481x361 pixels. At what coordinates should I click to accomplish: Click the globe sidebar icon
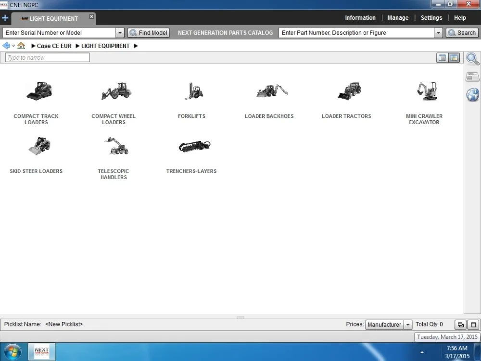tap(473, 94)
